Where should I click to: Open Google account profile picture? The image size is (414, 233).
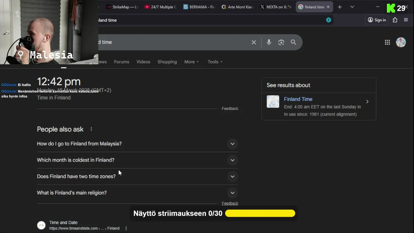(x=401, y=42)
